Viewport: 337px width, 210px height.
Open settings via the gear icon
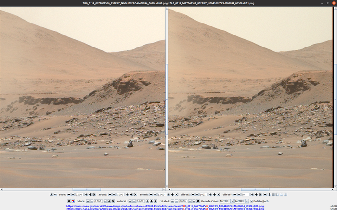click(x=69, y=201)
